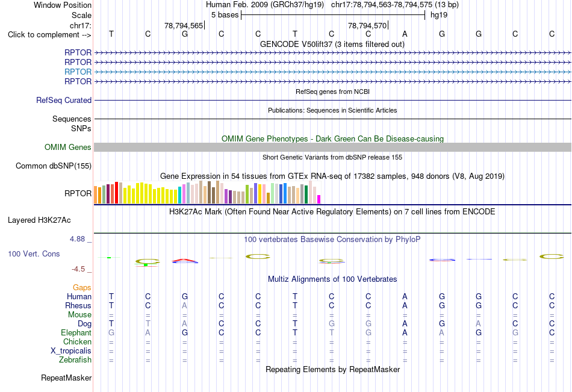Click the light-gray T in Elephant row

click(331, 332)
